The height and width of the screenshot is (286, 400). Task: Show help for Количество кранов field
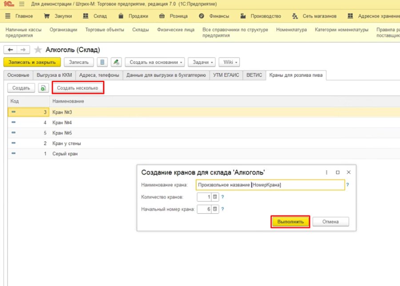tap(223, 197)
